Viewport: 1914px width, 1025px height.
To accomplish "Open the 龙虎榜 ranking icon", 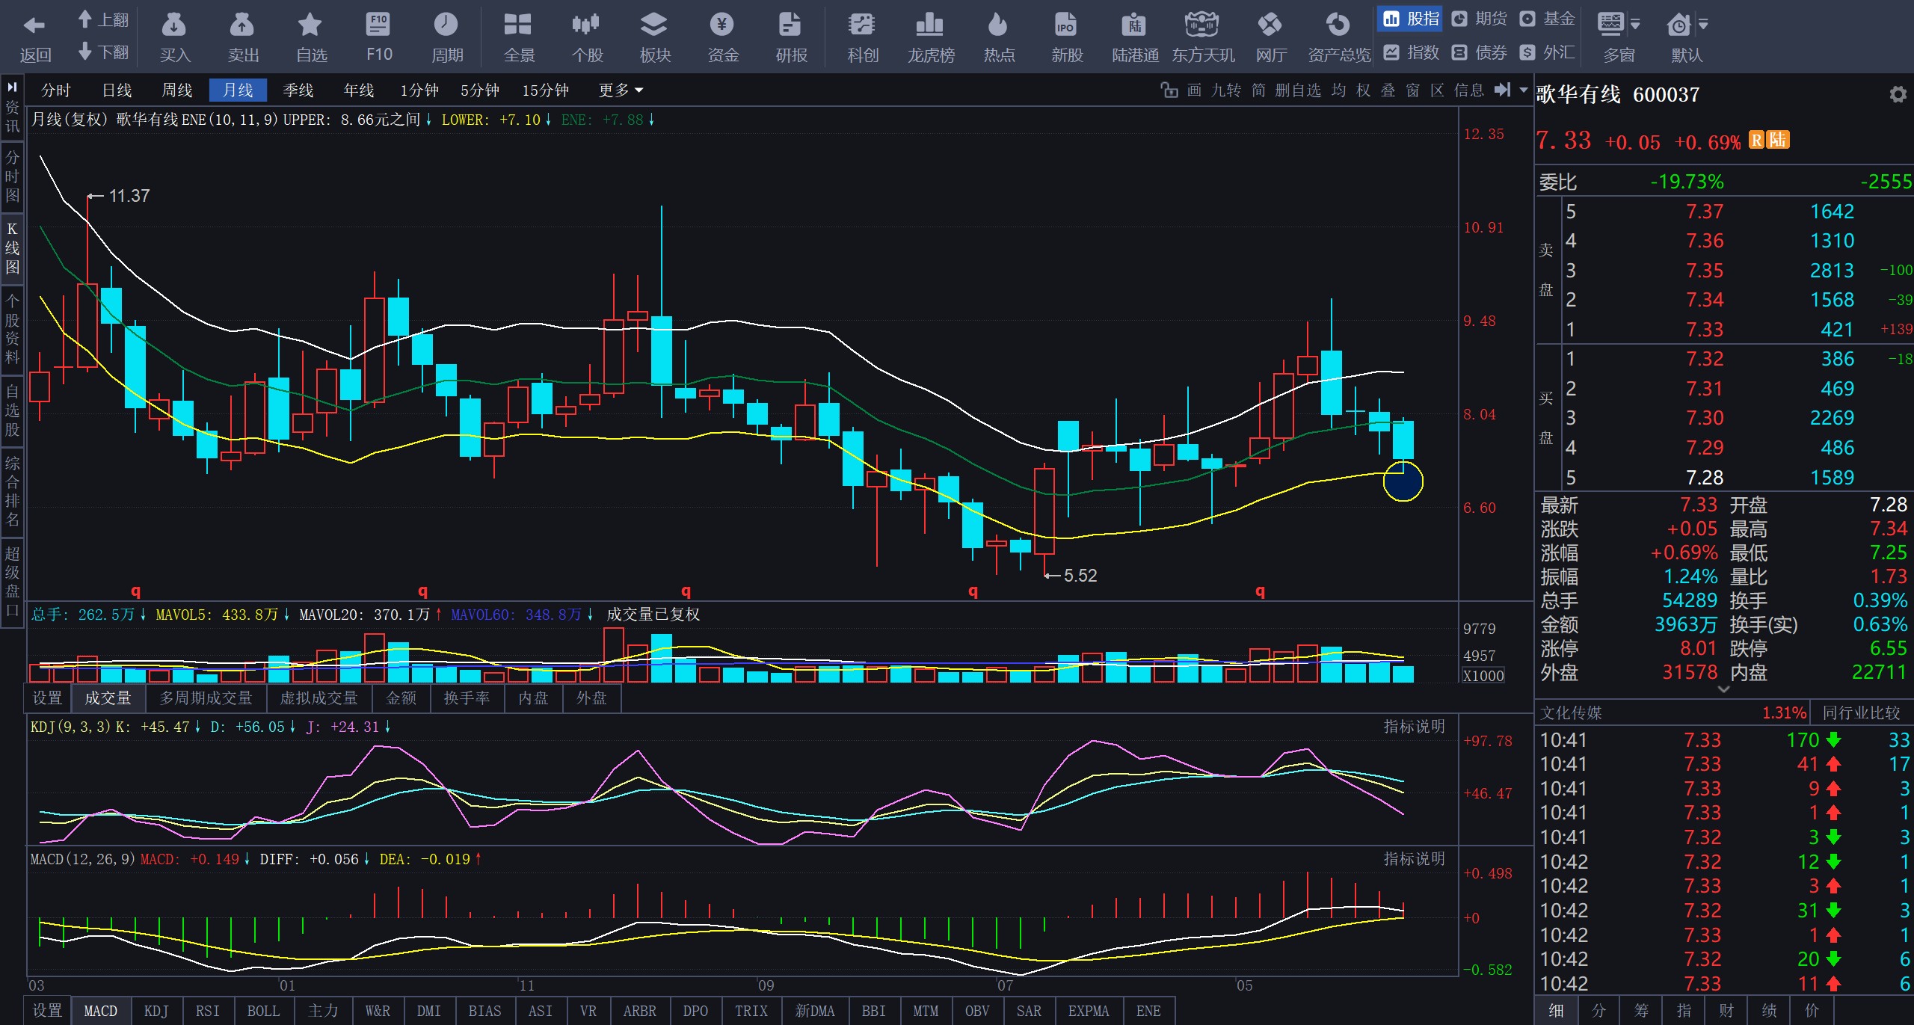I will 930,25.
